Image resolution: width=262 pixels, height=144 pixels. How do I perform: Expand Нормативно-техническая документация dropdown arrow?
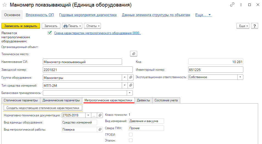point(88,115)
